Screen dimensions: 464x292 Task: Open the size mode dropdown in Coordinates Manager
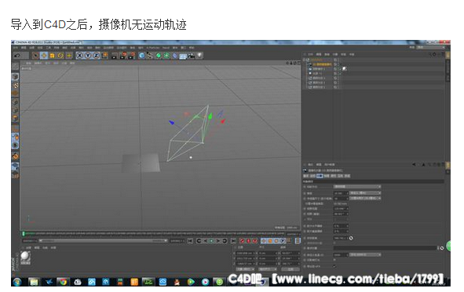pos(267,269)
